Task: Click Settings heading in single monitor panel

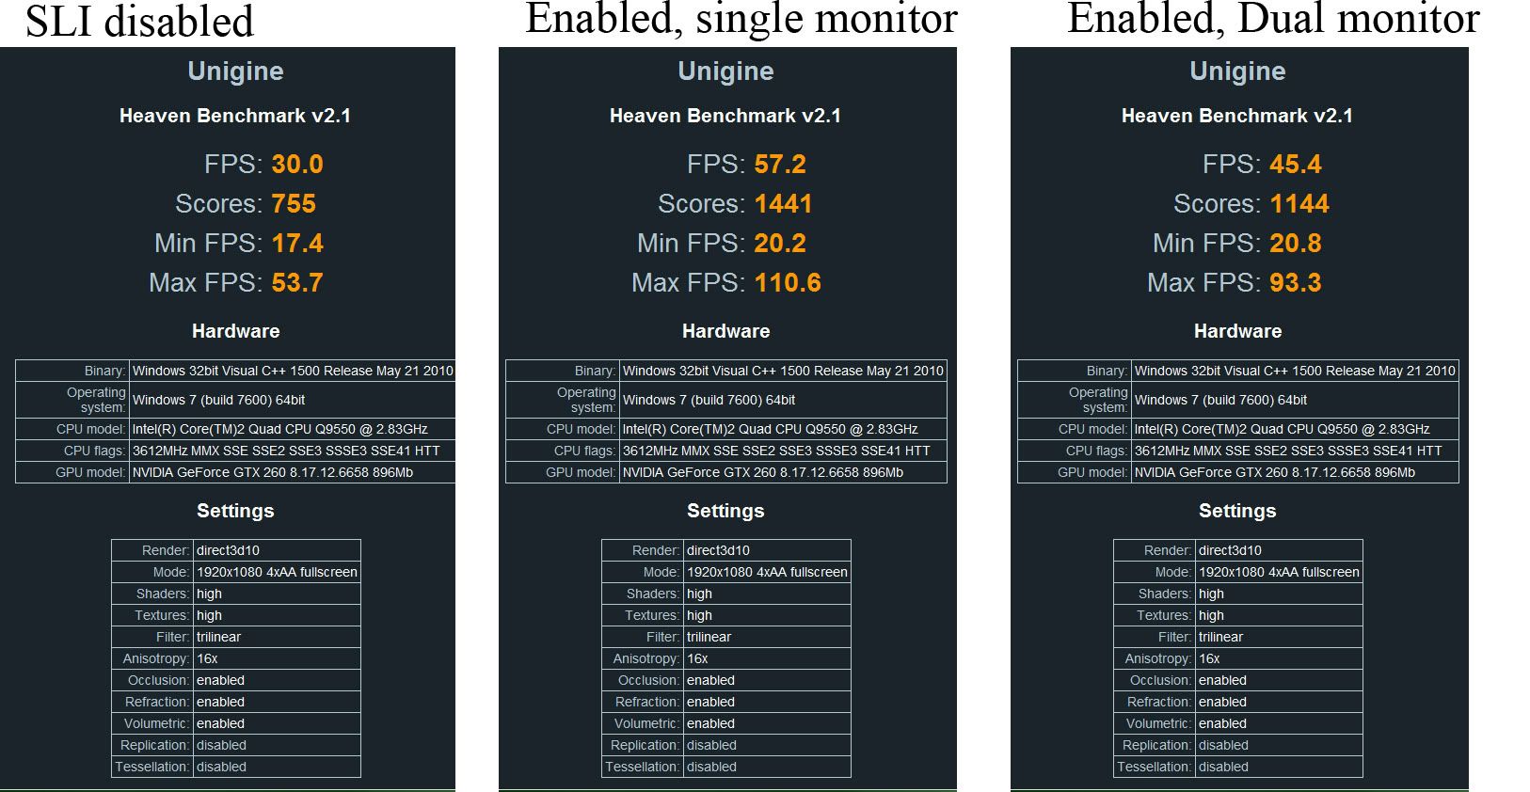Action: pos(725,511)
